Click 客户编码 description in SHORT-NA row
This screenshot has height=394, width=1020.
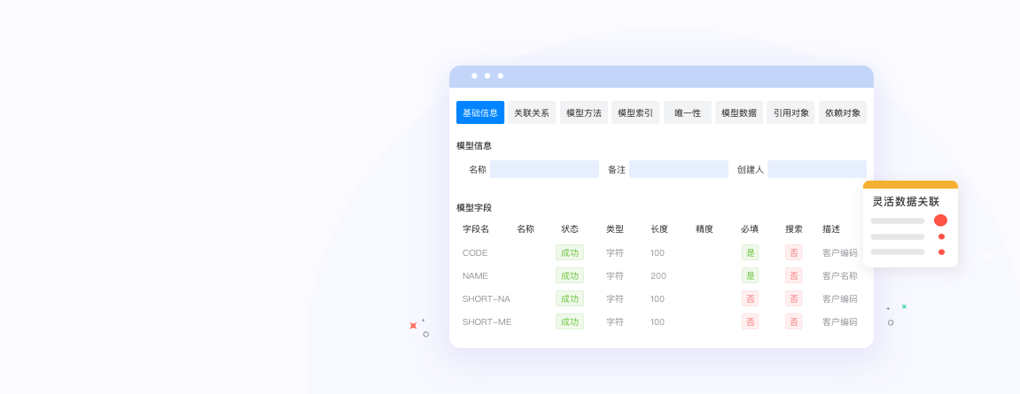tap(840, 299)
